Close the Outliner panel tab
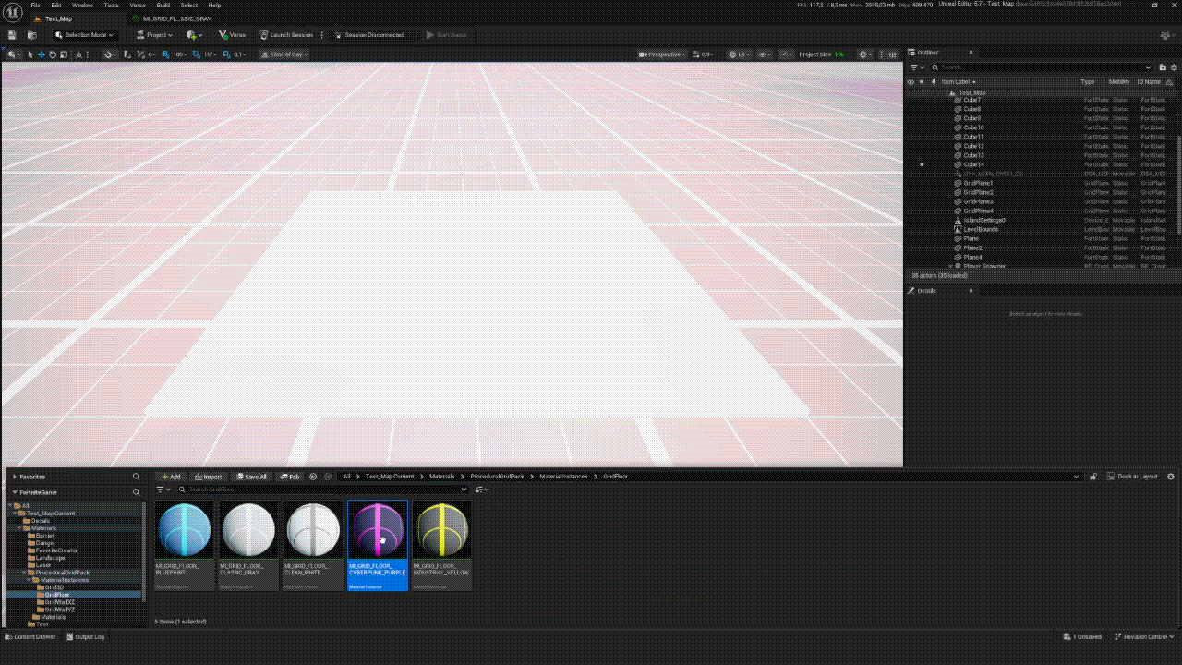This screenshot has width=1182, height=665. (x=971, y=53)
